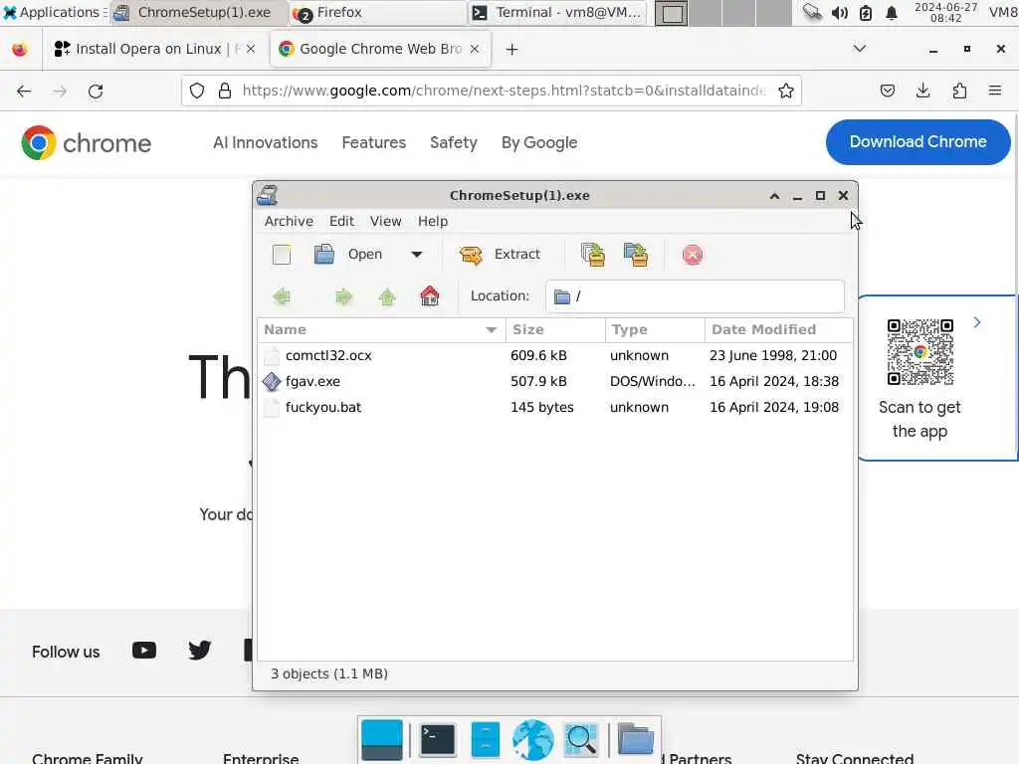Open the Safety nav link
Viewport: 1019px width, 764px height.
pyautogui.click(x=454, y=142)
